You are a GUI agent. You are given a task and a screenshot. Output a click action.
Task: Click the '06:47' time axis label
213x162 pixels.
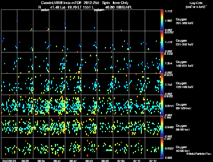tap(73, 161)
